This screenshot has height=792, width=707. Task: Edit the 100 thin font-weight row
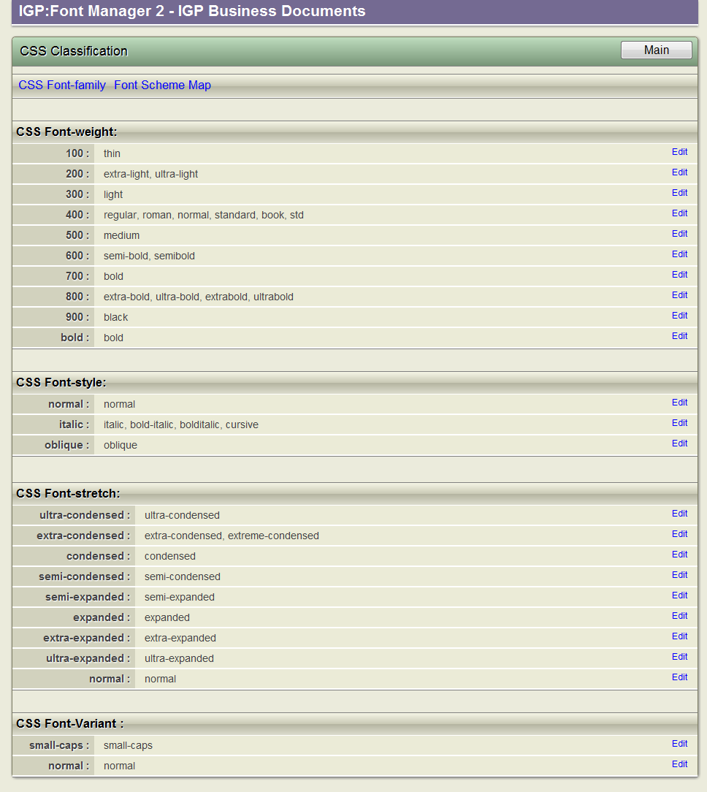[679, 152]
